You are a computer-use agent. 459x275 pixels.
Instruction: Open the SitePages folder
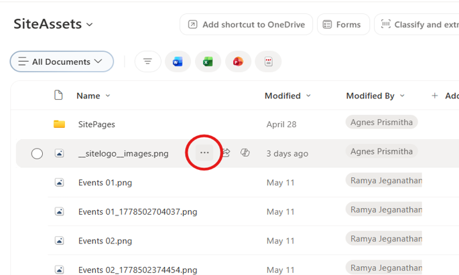point(96,124)
